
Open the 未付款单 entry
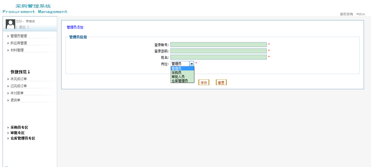pyautogui.click(x=17, y=93)
